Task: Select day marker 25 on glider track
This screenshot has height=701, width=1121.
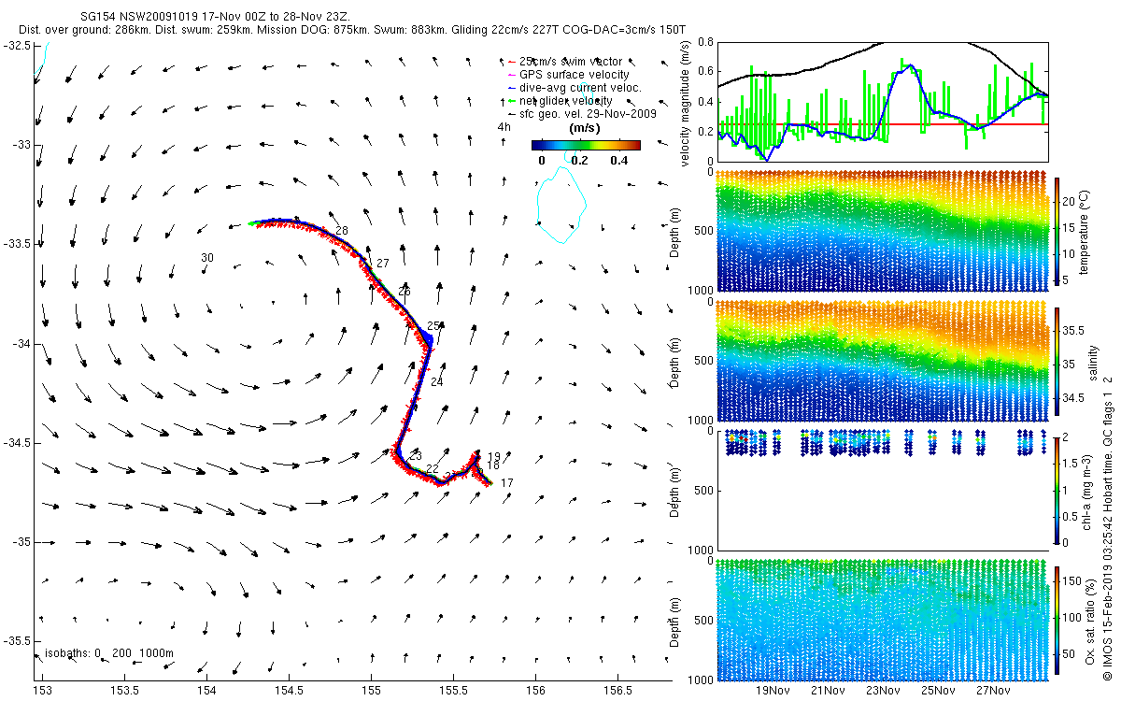Action: [433, 326]
